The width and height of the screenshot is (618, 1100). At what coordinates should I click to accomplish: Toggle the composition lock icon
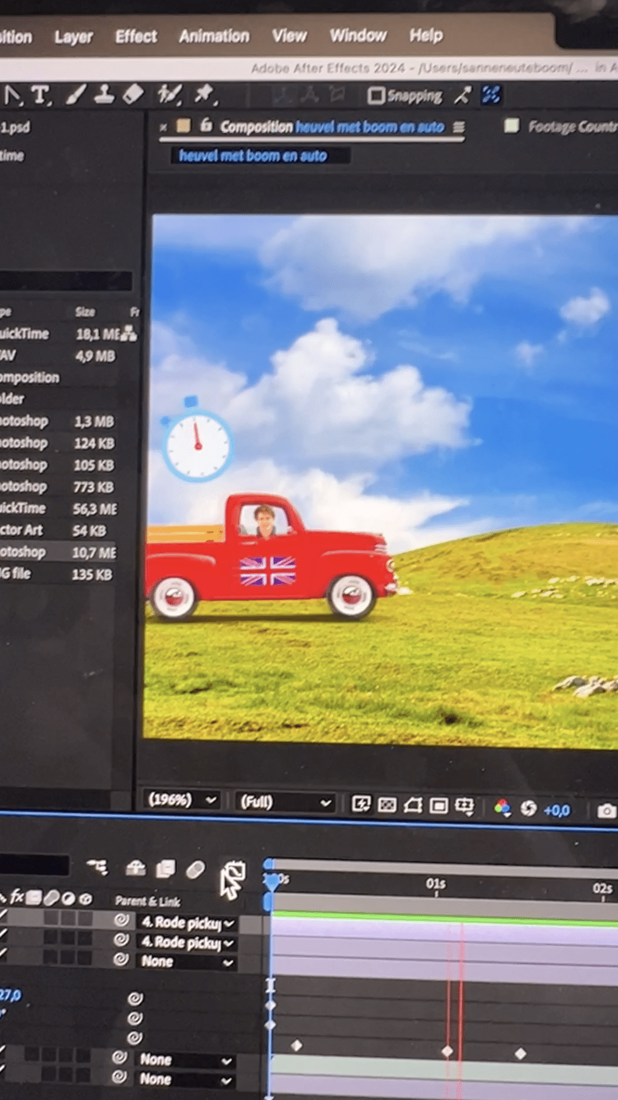[206, 125]
